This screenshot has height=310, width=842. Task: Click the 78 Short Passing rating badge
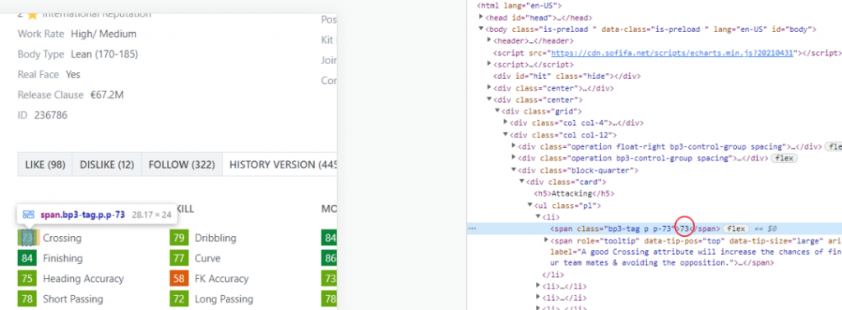click(x=27, y=298)
